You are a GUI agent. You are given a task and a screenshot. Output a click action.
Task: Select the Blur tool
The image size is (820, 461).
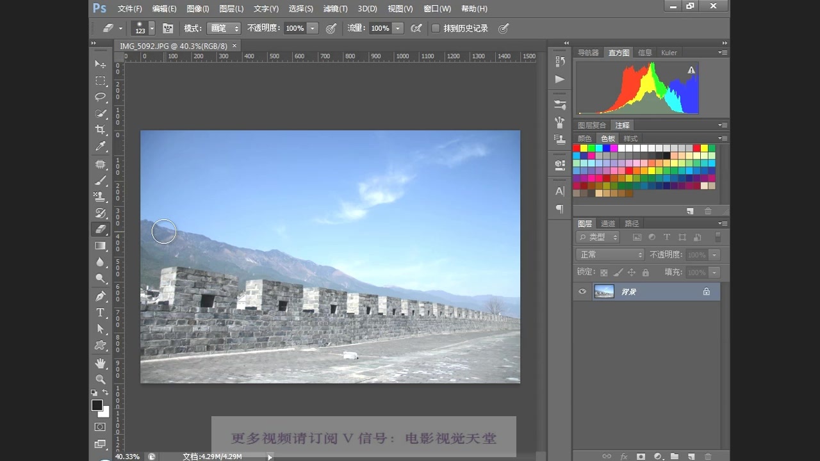(101, 262)
